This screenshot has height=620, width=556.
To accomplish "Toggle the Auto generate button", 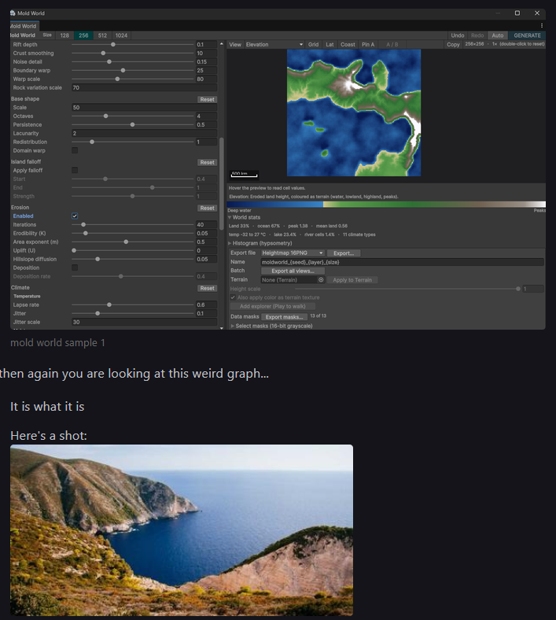I will [498, 35].
